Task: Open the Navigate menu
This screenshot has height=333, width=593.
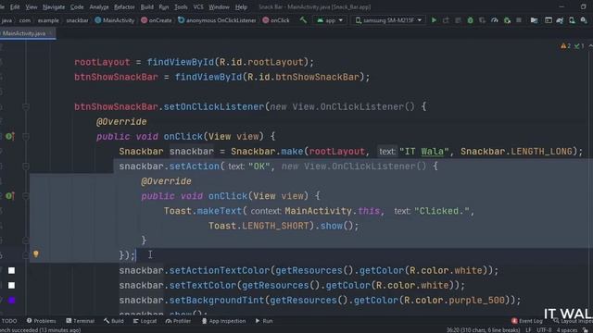Action: [x=54, y=6]
